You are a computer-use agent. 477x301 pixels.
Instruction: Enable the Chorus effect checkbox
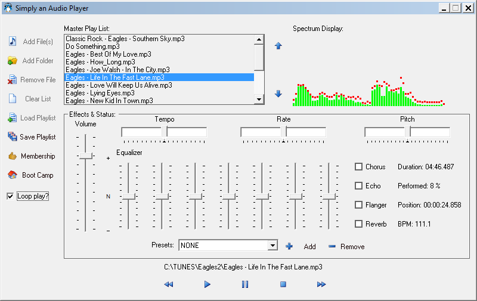click(x=359, y=167)
